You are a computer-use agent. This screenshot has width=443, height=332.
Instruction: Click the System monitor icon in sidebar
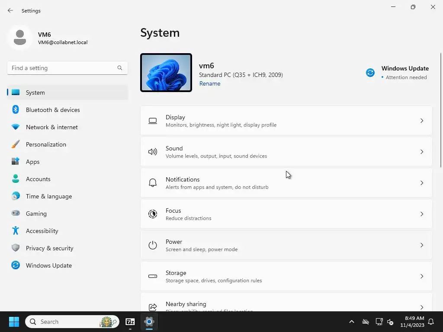16,93
